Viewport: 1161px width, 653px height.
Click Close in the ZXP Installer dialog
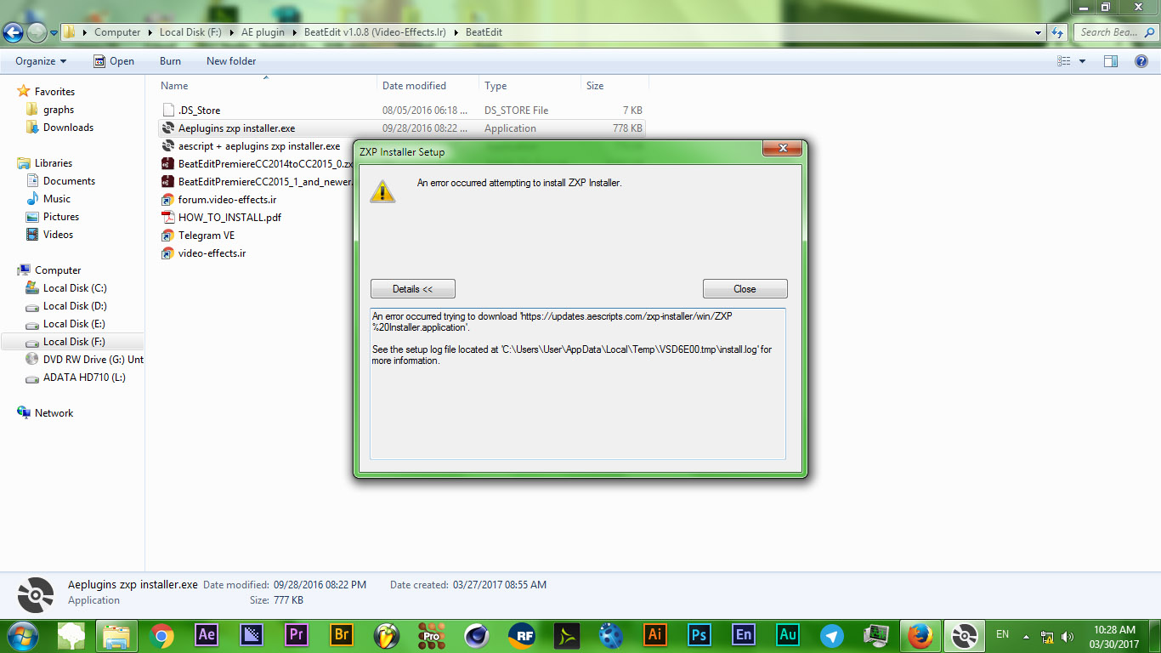click(745, 289)
